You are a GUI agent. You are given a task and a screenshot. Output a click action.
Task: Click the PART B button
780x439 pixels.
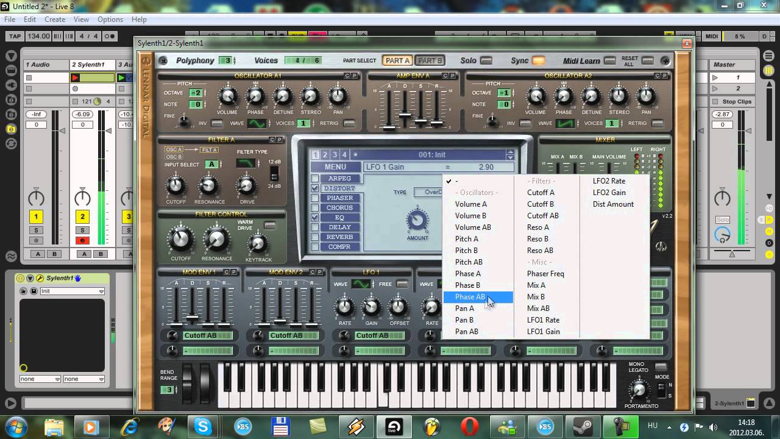(x=430, y=60)
